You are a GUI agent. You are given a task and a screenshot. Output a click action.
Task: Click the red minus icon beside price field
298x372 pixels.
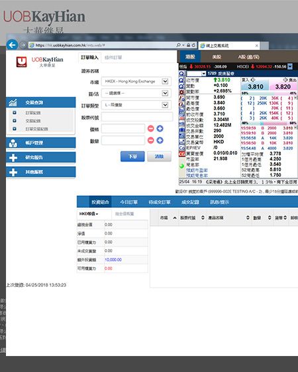click(151, 129)
